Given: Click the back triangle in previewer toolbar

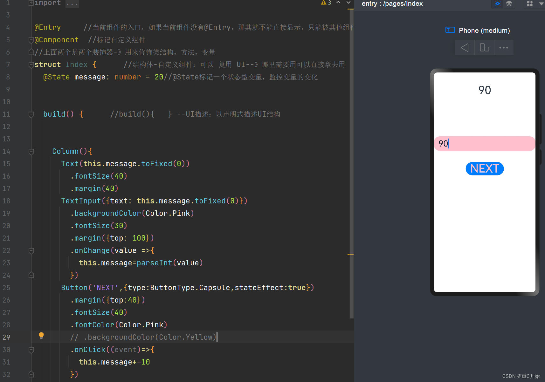Looking at the screenshot, I should (x=465, y=47).
